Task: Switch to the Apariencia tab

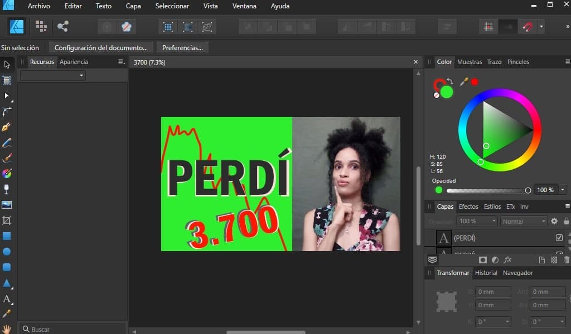Action: [x=74, y=62]
